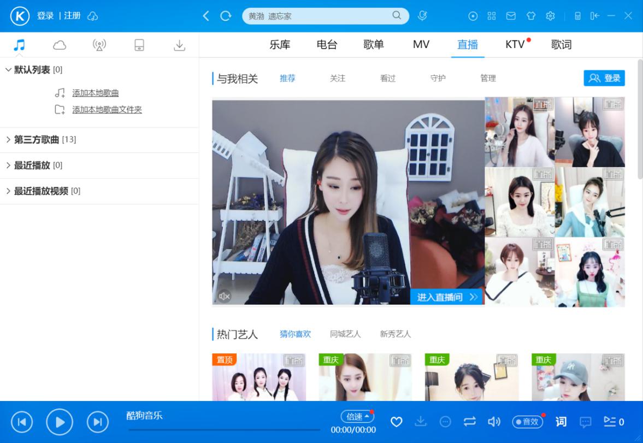Screen dimensions: 643x443
Task: Favorite the song with heart icon
Action: (397, 422)
